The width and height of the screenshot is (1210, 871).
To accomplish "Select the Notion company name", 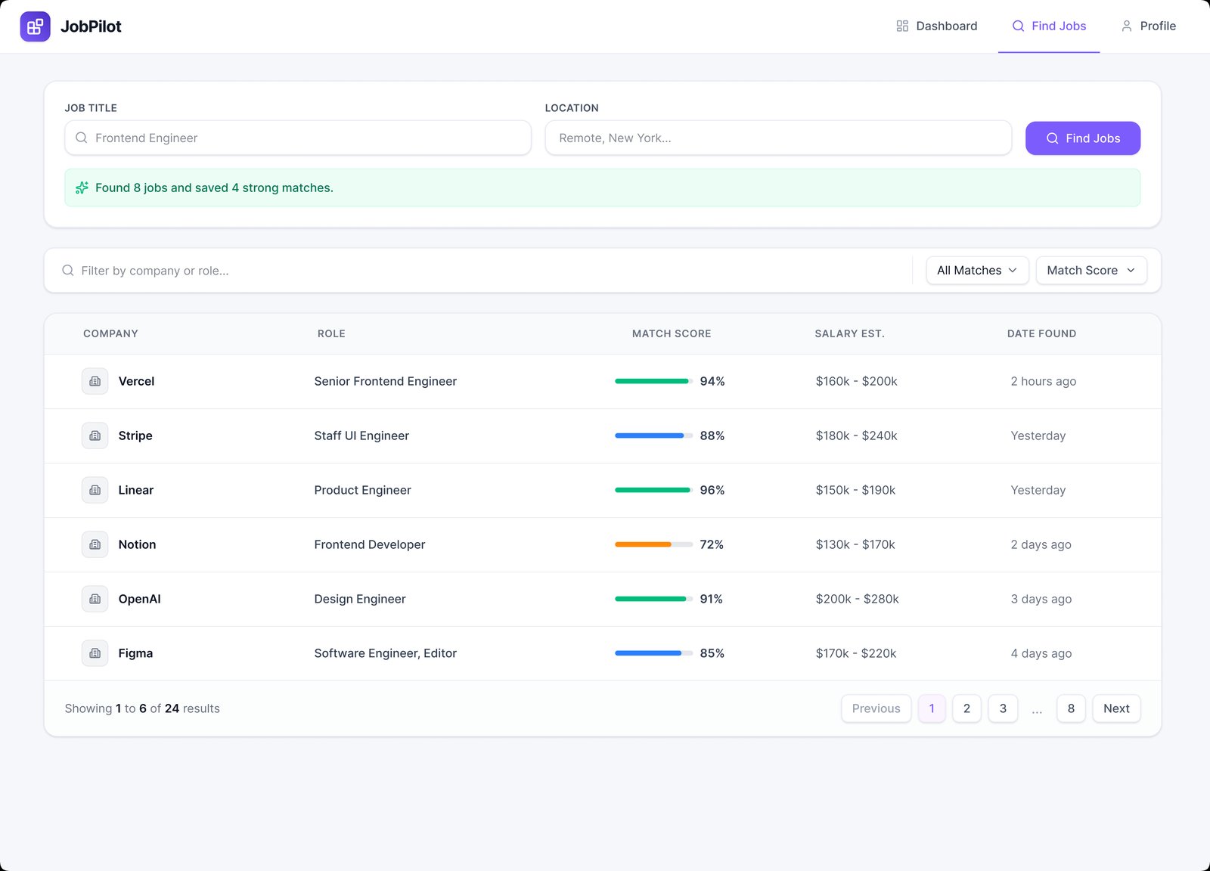I will tap(137, 544).
